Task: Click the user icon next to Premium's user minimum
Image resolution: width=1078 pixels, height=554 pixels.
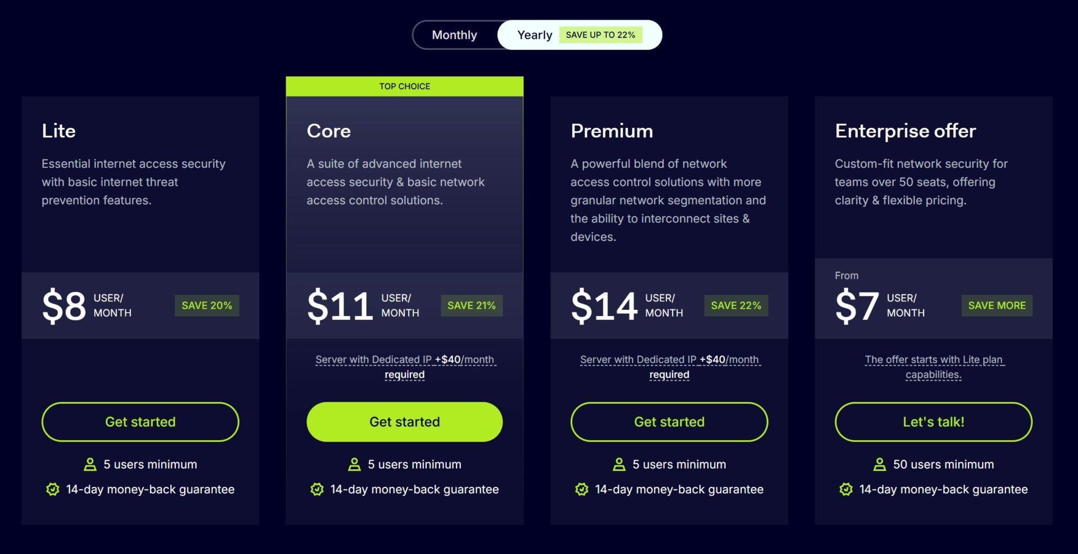Action: pos(619,464)
